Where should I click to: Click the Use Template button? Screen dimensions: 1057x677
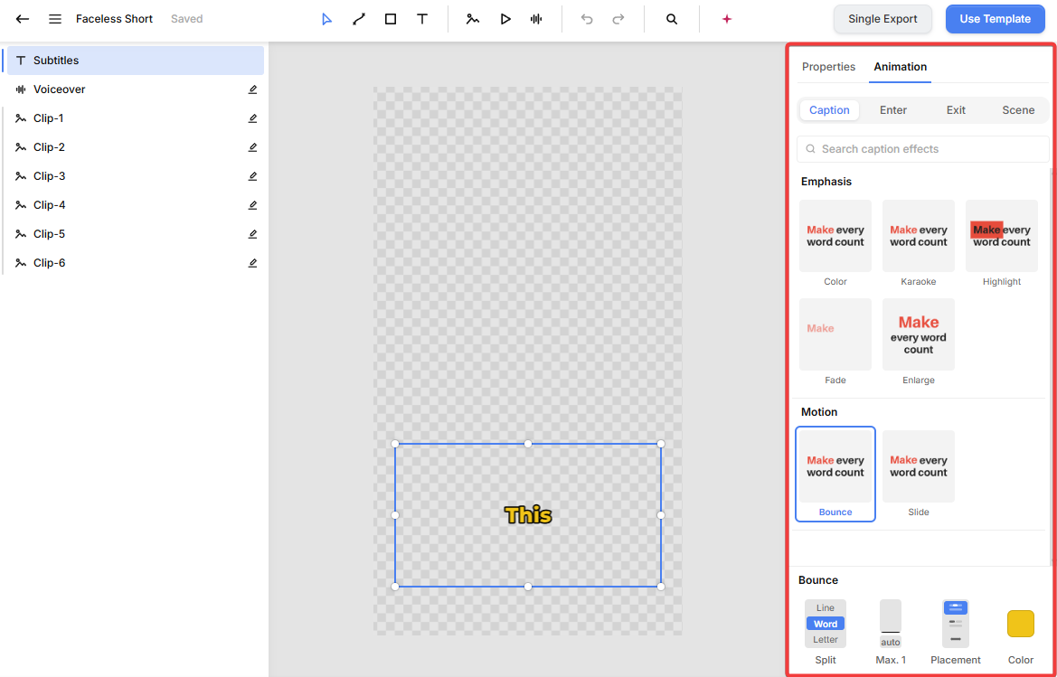pyautogui.click(x=995, y=19)
